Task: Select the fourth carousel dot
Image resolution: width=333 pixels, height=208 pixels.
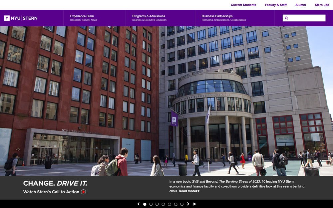Action: (163, 204)
